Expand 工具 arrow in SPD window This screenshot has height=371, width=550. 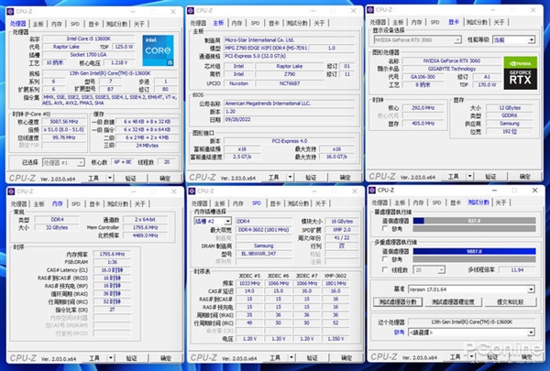tap(291, 357)
